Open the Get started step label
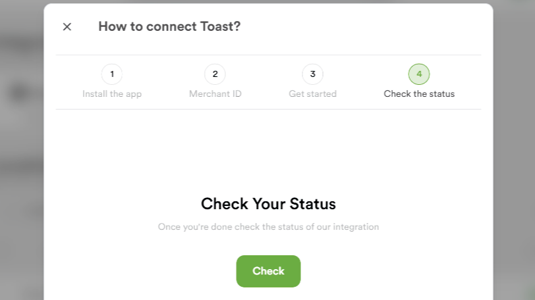The image size is (535, 300). pyautogui.click(x=312, y=94)
